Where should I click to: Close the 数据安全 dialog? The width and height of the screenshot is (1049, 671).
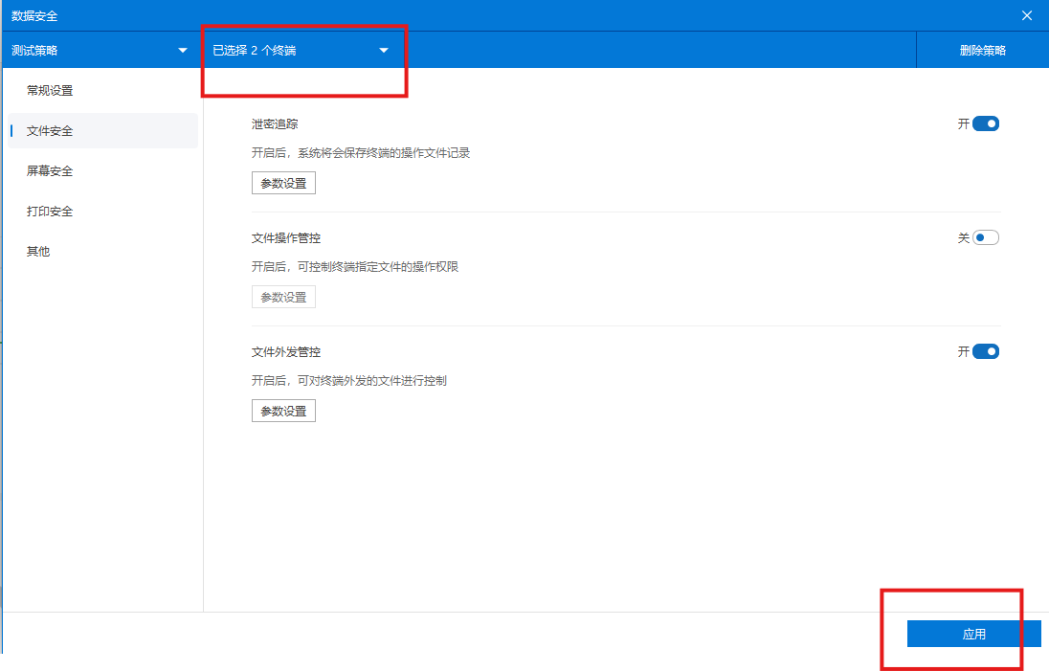click(x=1026, y=15)
